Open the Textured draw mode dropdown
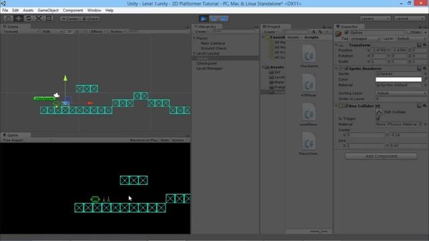429x241 pixels. point(21,31)
